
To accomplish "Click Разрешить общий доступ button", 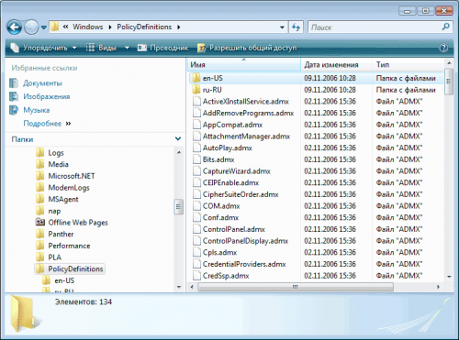I will pyautogui.click(x=247, y=48).
